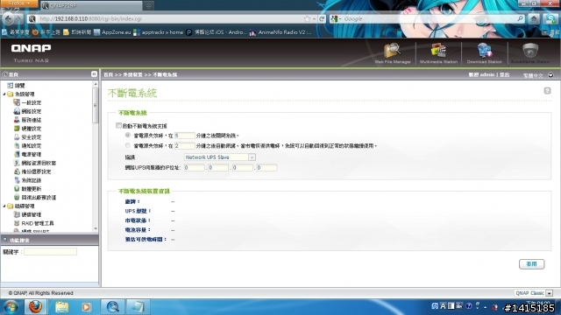Collapse the left navigation panel
Viewport: 561px width, 315px height.
coord(94,73)
